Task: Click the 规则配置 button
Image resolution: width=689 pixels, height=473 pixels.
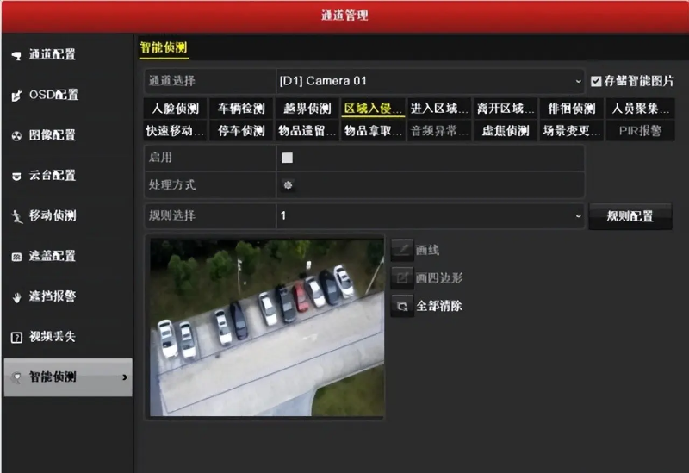Action: click(630, 216)
